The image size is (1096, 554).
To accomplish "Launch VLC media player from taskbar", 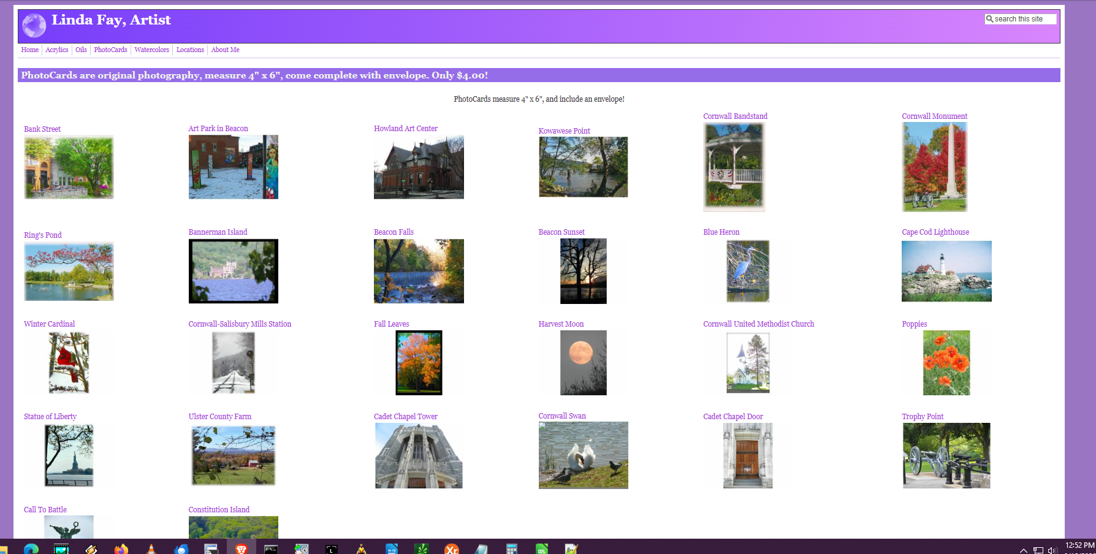I will (x=151, y=548).
